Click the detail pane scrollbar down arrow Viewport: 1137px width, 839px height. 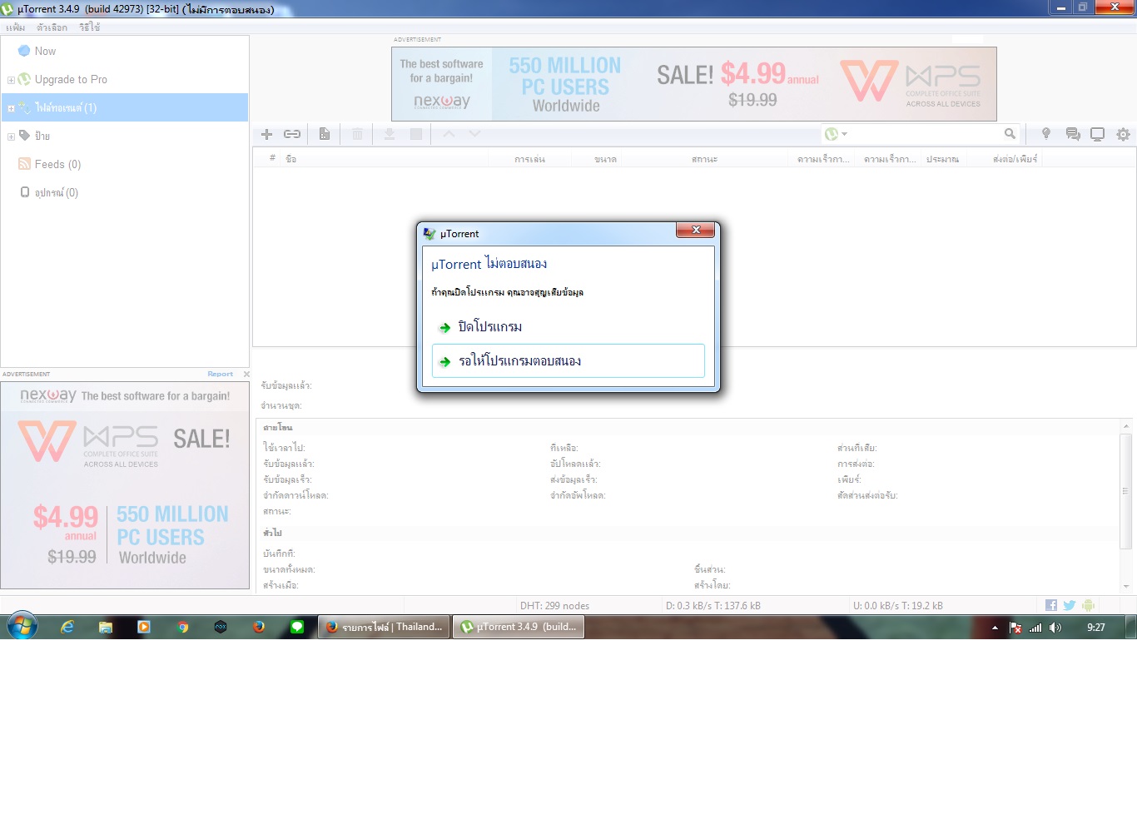click(x=1125, y=586)
